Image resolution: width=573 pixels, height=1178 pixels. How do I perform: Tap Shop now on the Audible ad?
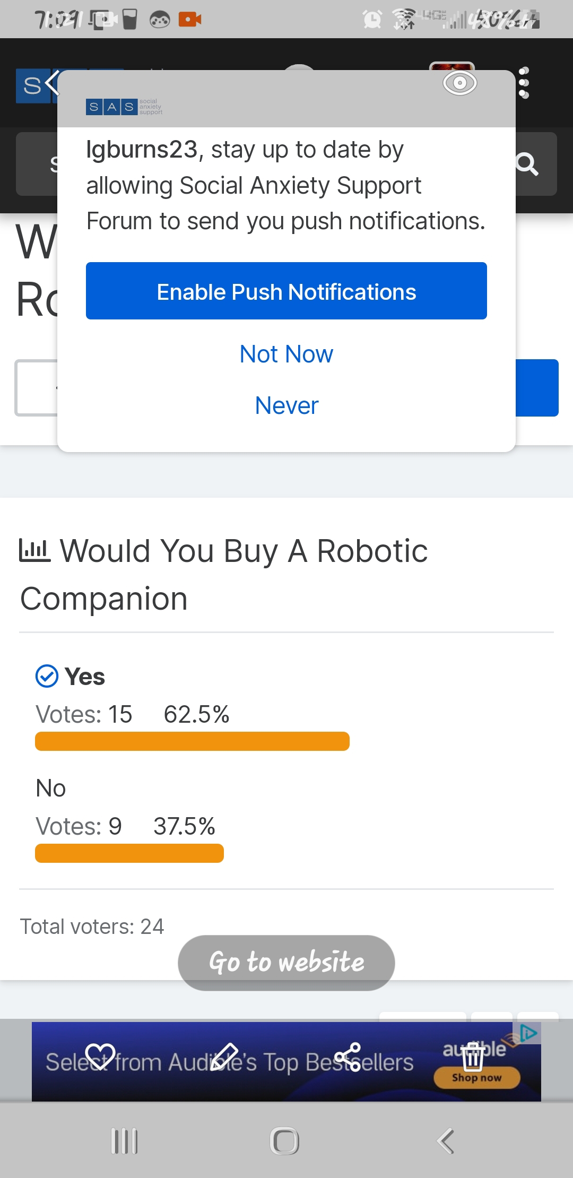[476, 1078]
